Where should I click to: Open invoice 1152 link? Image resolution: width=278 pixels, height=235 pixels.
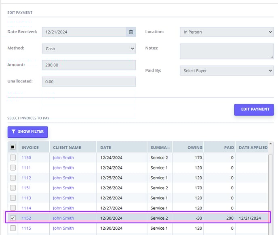click(x=26, y=218)
